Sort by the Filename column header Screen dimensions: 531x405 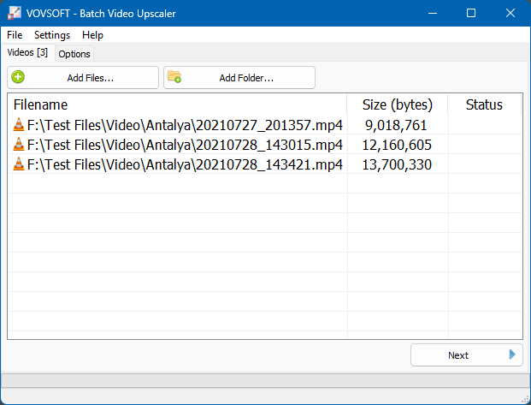click(177, 104)
